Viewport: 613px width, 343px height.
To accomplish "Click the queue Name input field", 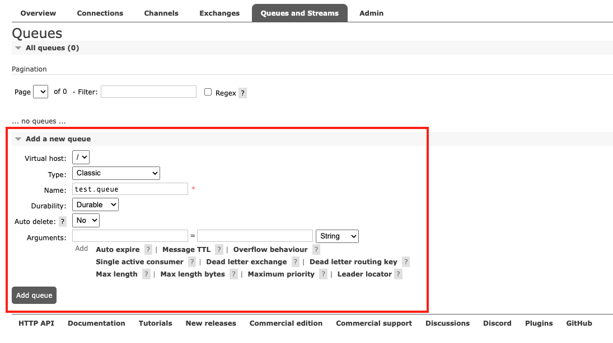I will [130, 189].
